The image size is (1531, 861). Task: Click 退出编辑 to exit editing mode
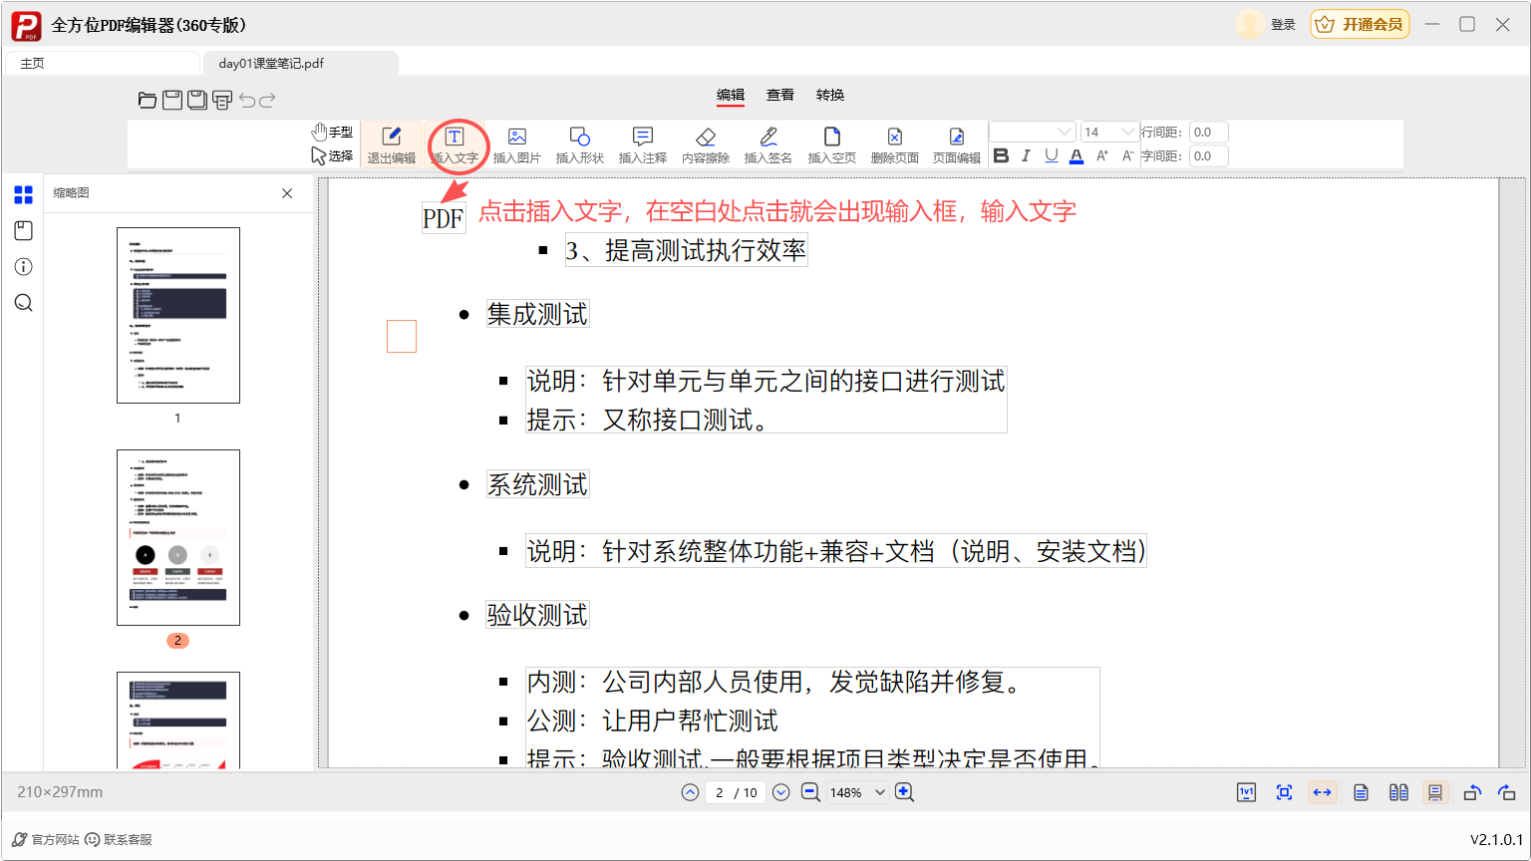point(392,143)
